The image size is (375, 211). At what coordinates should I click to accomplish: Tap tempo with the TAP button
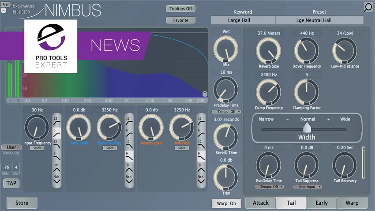coord(11,184)
